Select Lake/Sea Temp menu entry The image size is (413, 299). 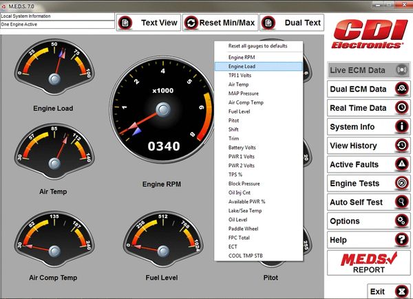(x=259, y=210)
